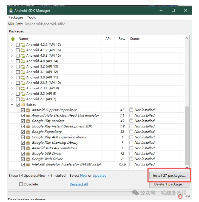Expand the Android 3.0 (API 11) node

tap(12, 78)
